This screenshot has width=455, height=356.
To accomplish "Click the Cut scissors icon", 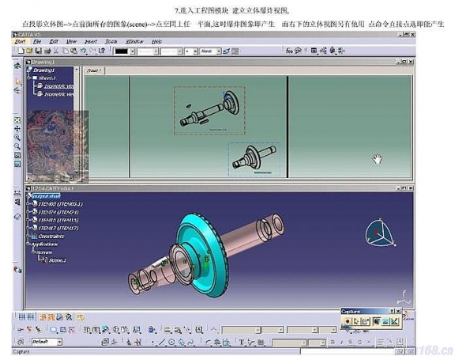I will point(56,51).
